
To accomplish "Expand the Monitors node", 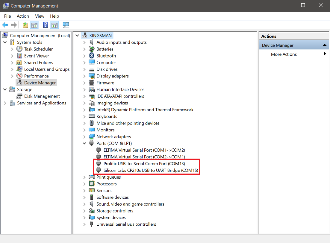I will [84, 130].
